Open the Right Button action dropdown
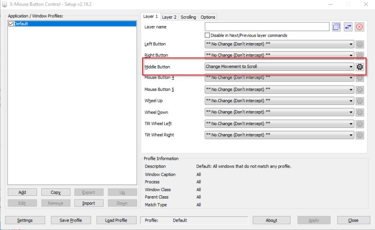 click(279, 55)
